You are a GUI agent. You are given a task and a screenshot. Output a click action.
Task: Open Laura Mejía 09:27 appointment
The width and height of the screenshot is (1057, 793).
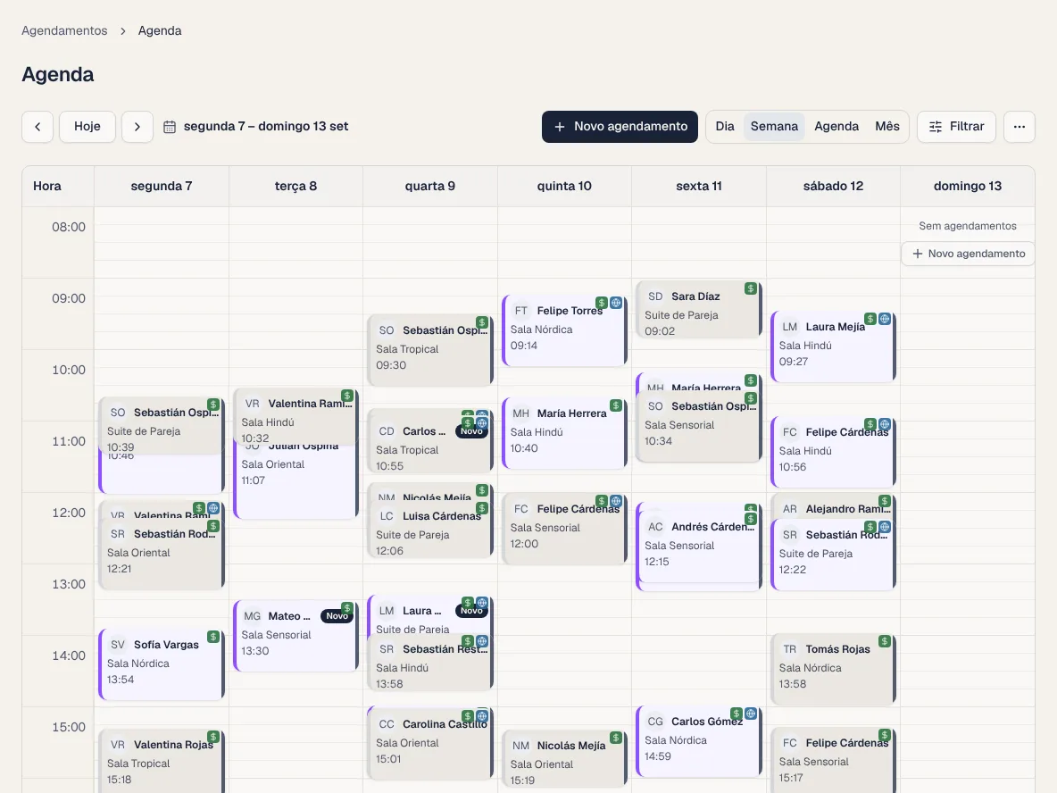click(x=833, y=346)
